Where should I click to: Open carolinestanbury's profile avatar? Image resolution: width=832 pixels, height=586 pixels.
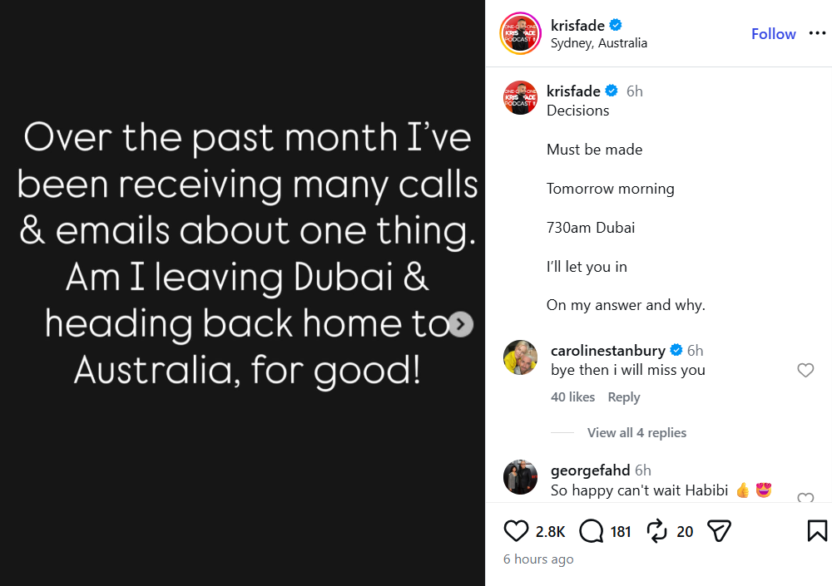tap(520, 357)
